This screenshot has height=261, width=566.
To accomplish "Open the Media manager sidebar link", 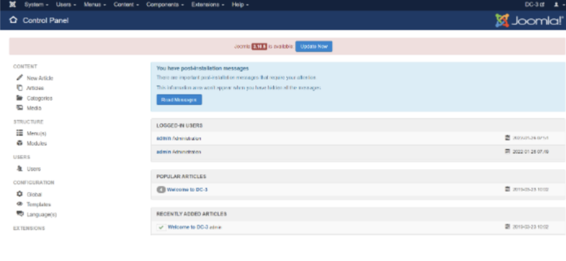I will coord(34,108).
